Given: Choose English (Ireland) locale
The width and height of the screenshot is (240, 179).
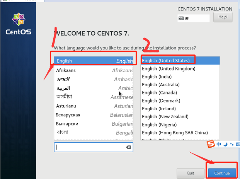Looking at the screenshot, I should [x=180, y=109].
